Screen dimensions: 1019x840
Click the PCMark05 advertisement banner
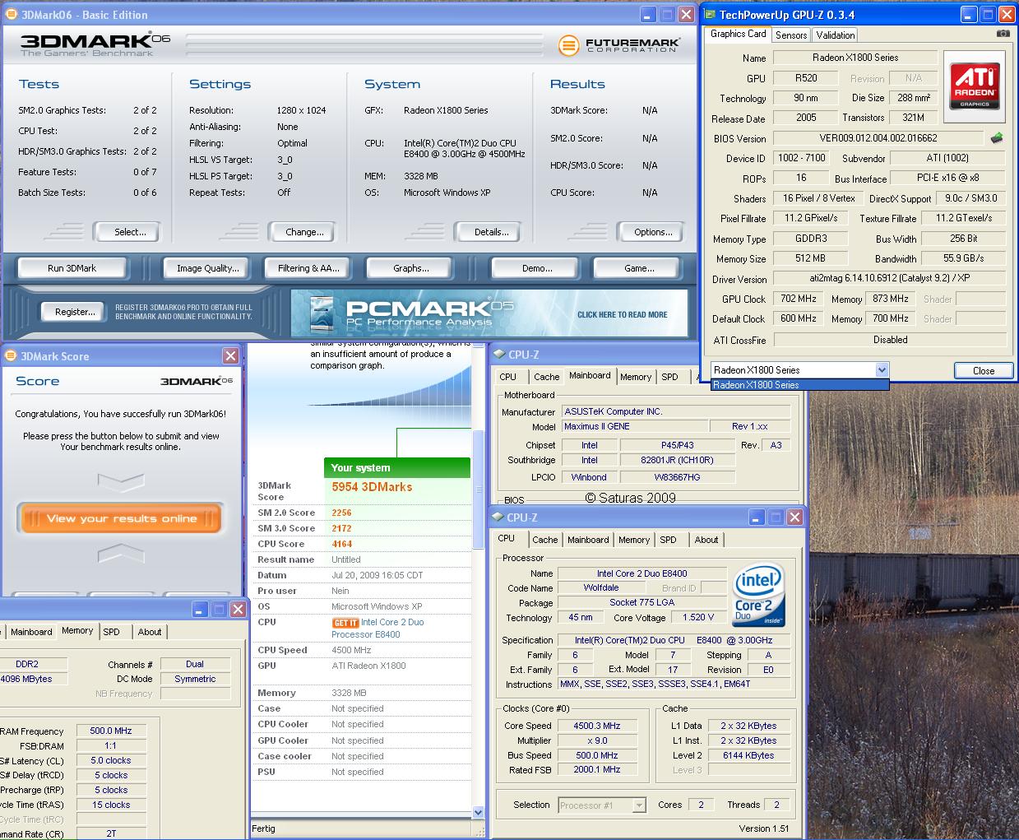[x=489, y=313]
